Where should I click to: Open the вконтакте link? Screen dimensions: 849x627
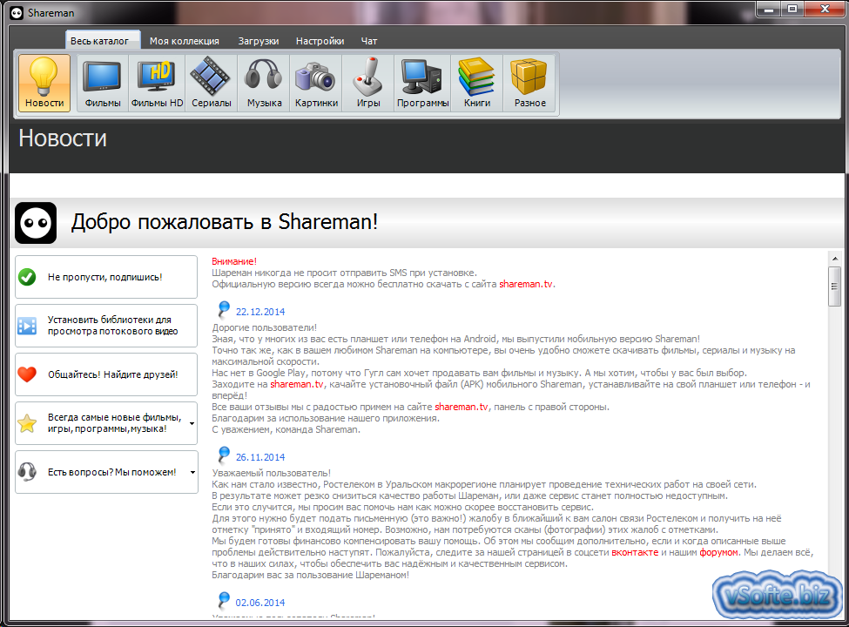(635, 552)
